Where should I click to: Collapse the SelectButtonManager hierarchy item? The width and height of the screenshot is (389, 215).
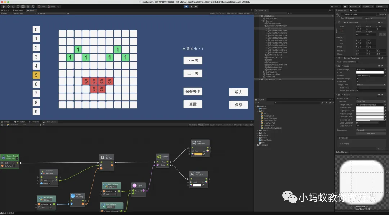264,26
